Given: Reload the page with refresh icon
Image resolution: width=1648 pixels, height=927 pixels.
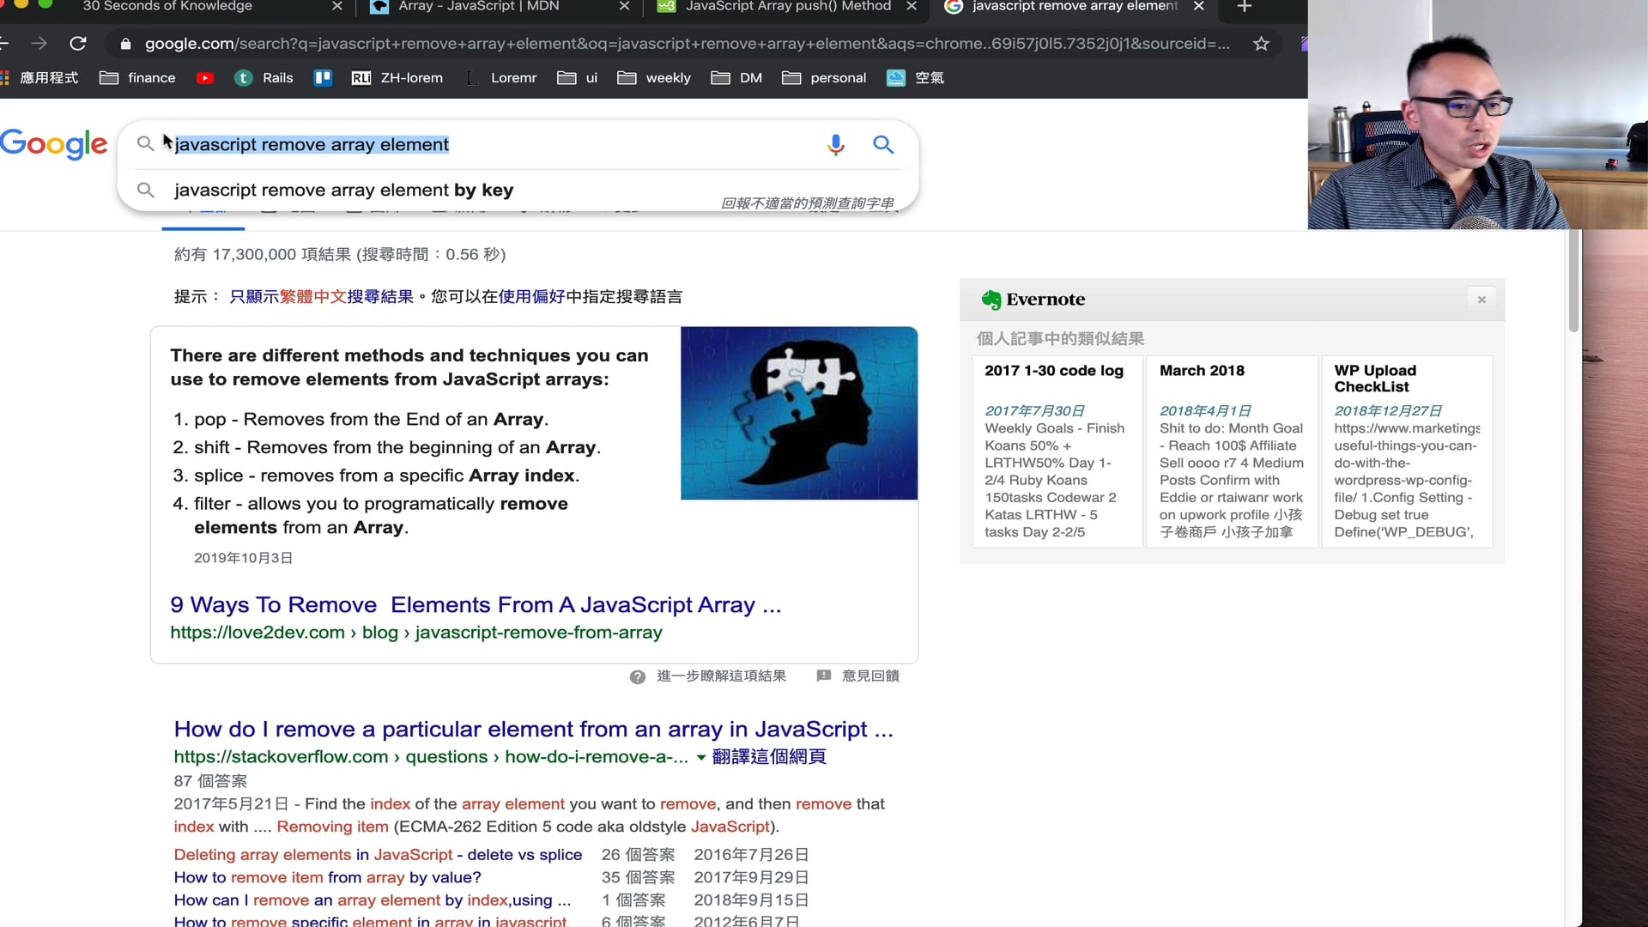Looking at the screenshot, I should (78, 43).
